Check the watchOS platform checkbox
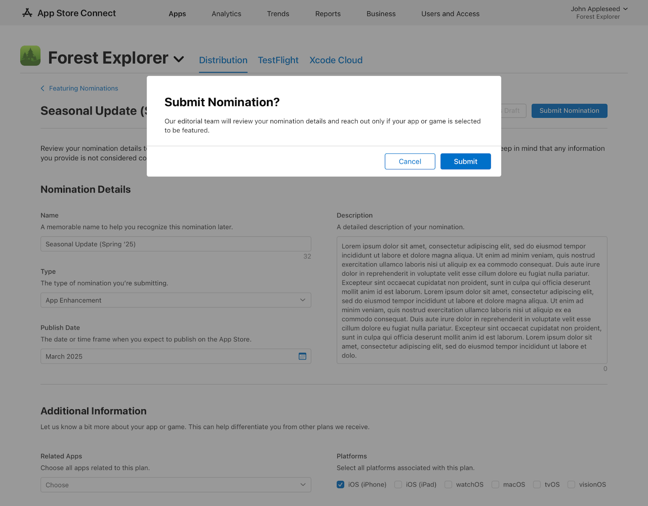The image size is (648, 506). click(x=448, y=485)
